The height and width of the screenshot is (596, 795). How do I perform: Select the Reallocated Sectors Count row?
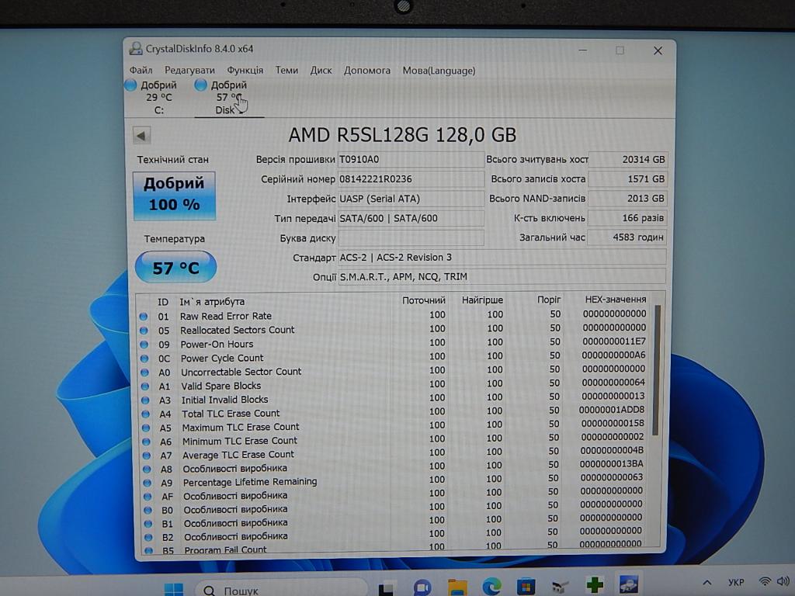394,329
